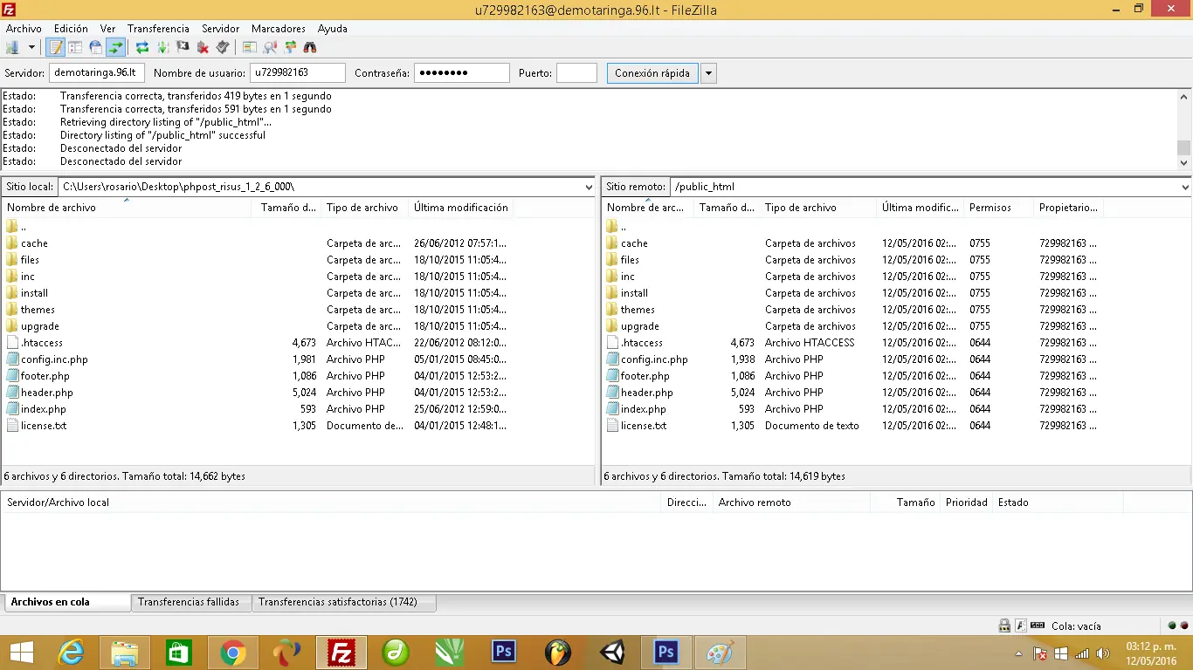
Task: Toggle directory comparison
Action: coord(270,47)
